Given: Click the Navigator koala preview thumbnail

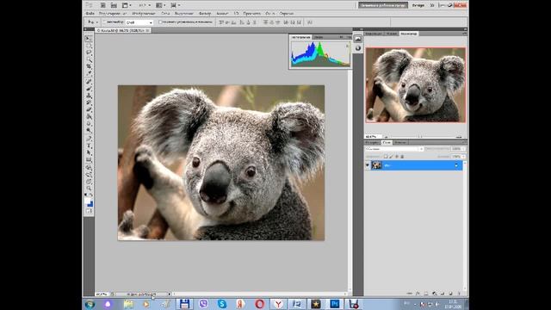Looking at the screenshot, I should pos(415,85).
